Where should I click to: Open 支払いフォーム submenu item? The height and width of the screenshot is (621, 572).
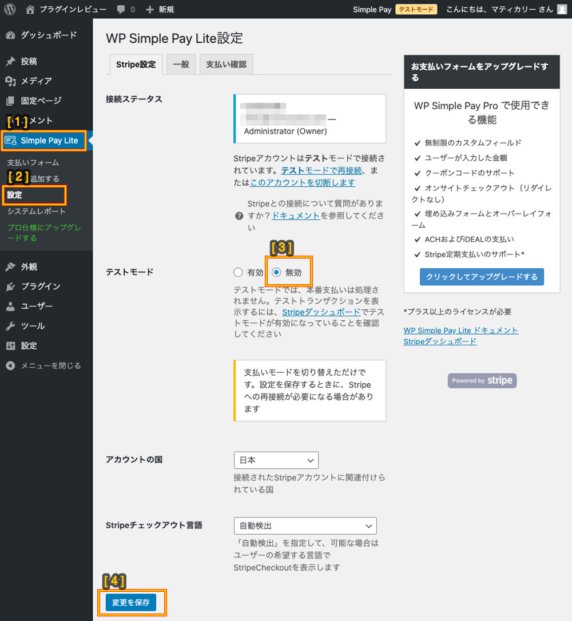[33, 163]
